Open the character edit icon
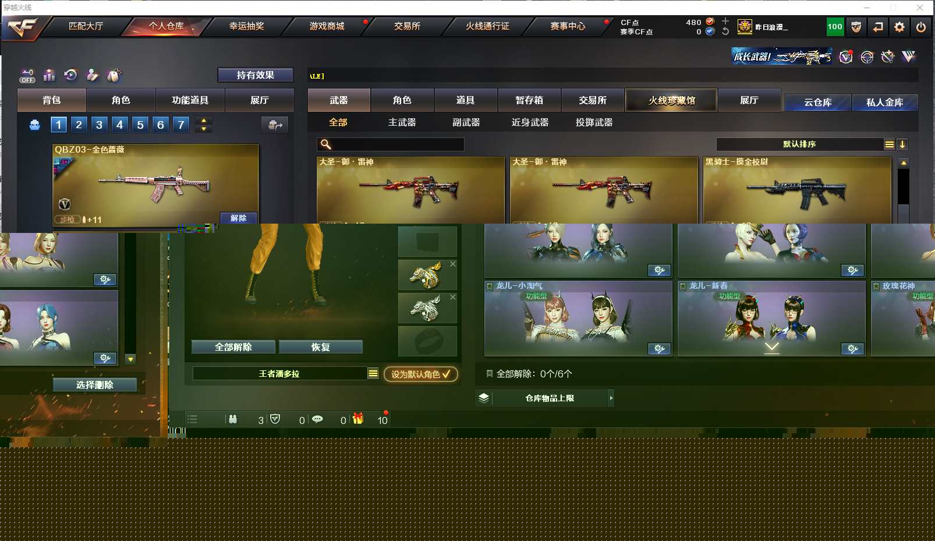The image size is (935, 541). (93, 75)
